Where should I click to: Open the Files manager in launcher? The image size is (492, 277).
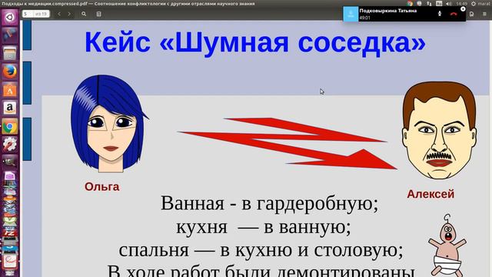10,53
